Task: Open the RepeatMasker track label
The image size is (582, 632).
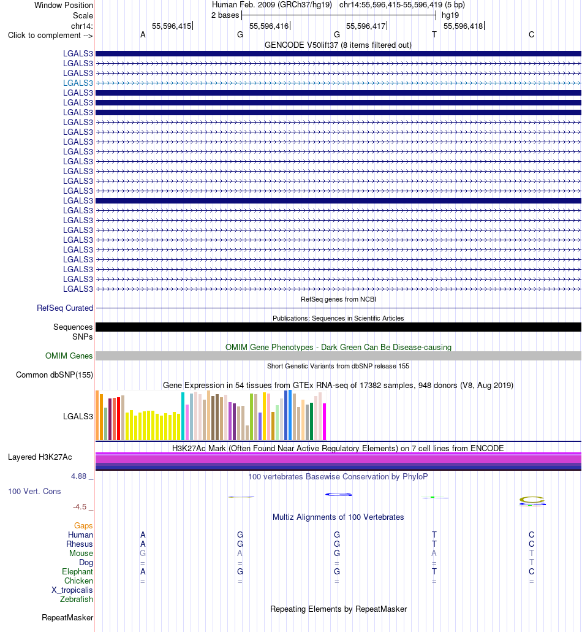Action: click(x=67, y=618)
